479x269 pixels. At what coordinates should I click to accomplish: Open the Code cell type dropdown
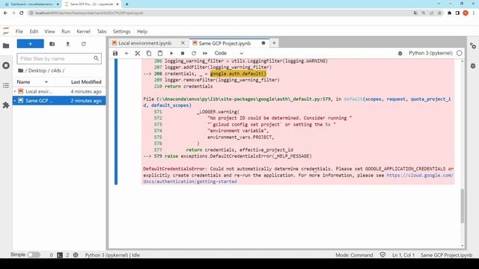tap(228, 53)
